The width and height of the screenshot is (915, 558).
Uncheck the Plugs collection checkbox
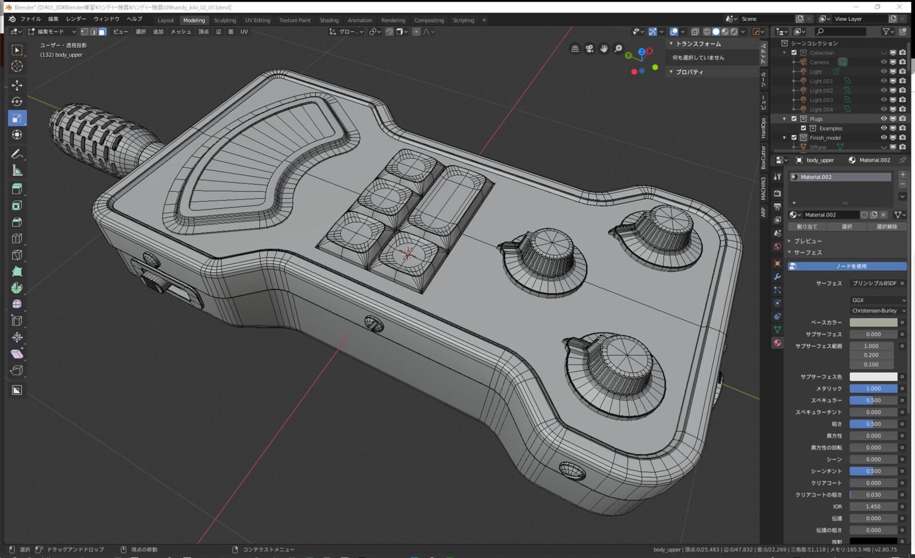pos(794,119)
